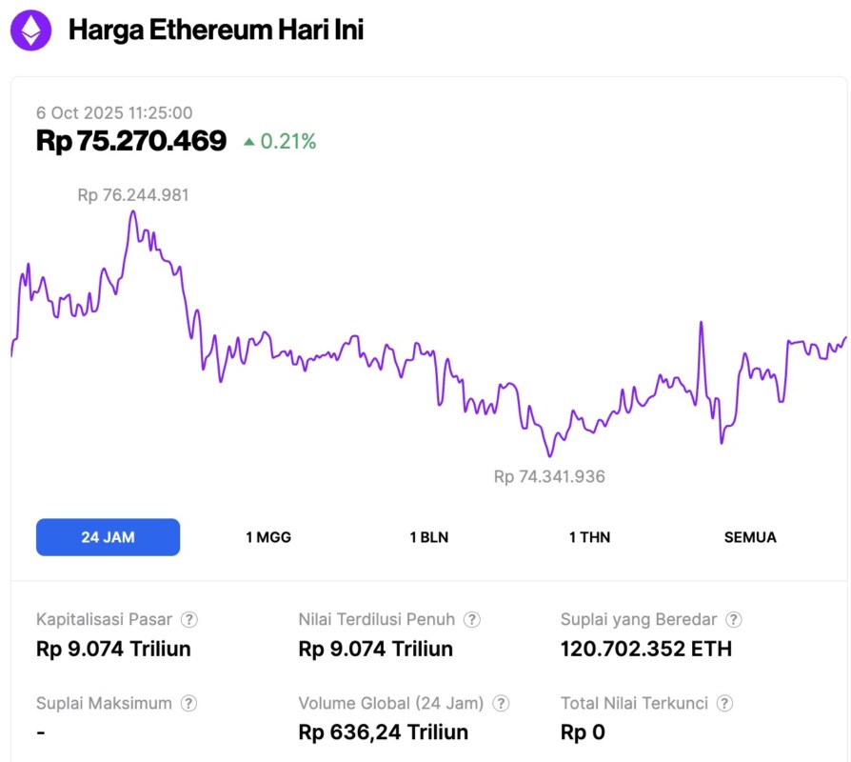
Task: Click the help icon beside Kapitalisasi Pasar
Action: pos(189,620)
